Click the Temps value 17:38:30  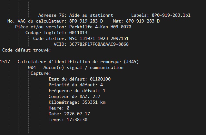coord(77,120)
